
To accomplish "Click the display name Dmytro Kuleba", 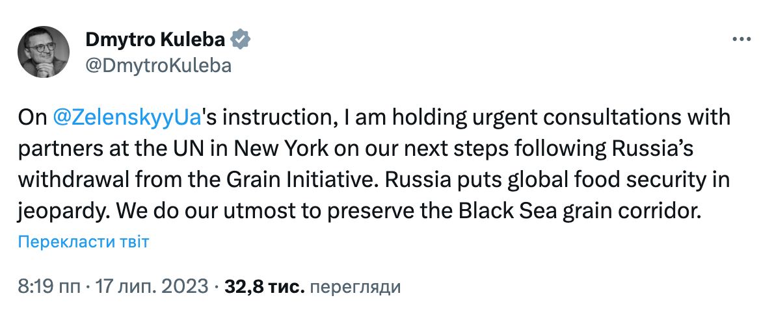I will (x=155, y=40).
